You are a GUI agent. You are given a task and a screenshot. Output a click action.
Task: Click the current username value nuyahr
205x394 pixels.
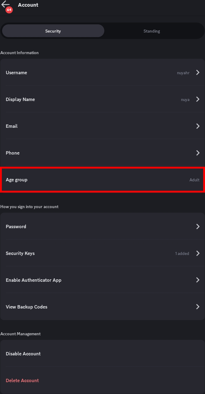click(183, 73)
